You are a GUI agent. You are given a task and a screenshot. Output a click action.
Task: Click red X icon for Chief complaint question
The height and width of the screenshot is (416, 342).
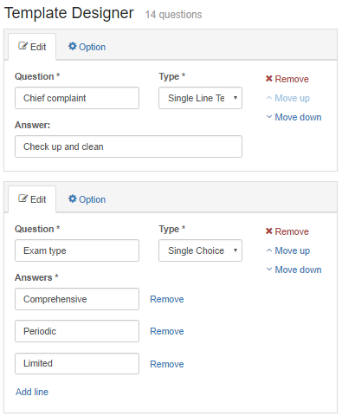[269, 79]
